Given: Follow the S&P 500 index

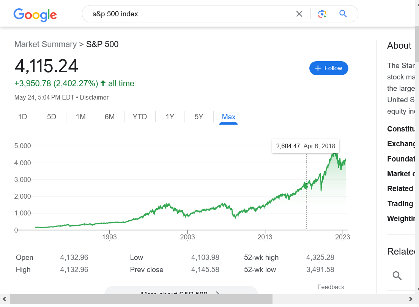Looking at the screenshot, I should coord(329,68).
